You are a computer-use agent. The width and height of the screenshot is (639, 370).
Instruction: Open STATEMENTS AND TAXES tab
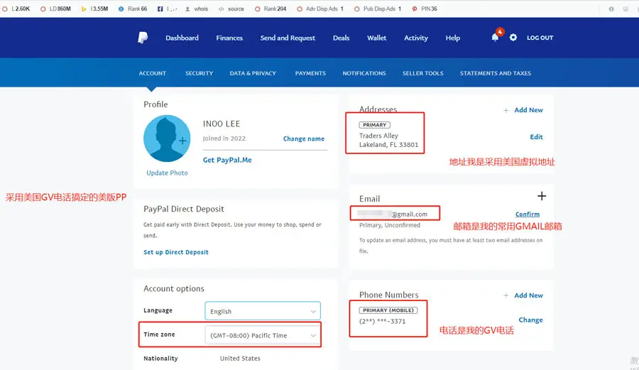click(496, 73)
